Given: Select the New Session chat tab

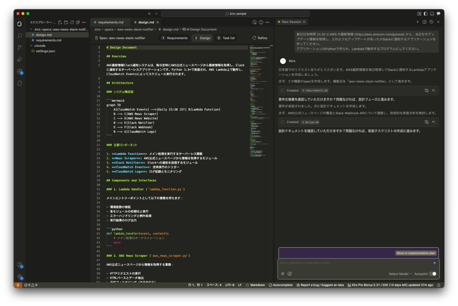Looking at the screenshot, I should tap(291, 22).
